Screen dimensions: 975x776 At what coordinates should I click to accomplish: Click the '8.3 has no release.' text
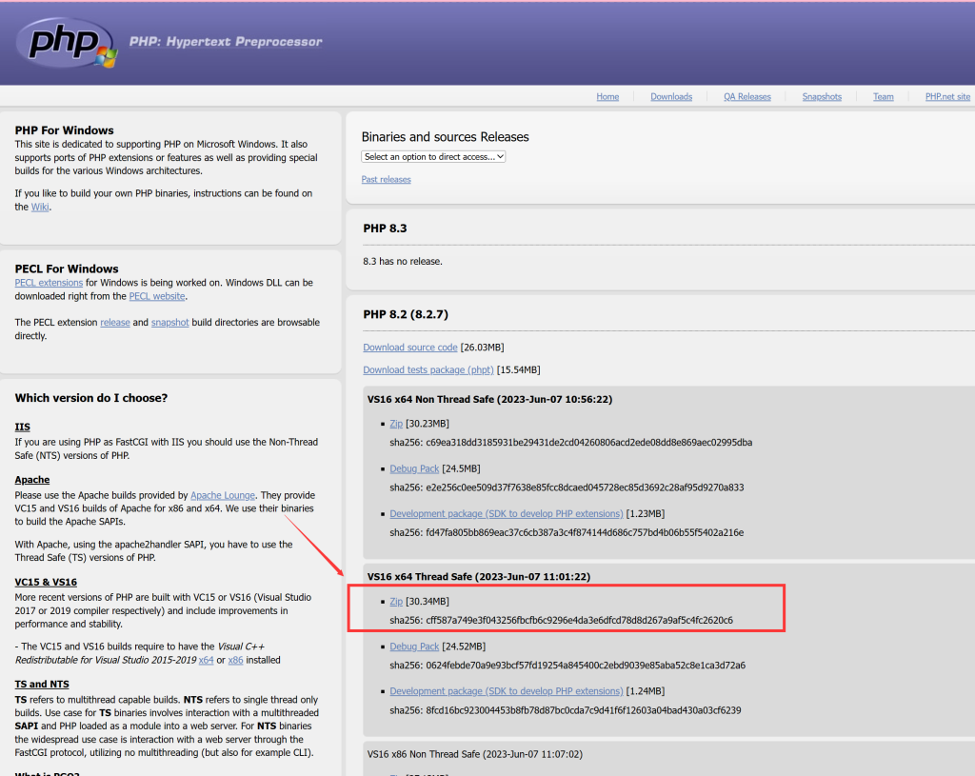click(403, 261)
